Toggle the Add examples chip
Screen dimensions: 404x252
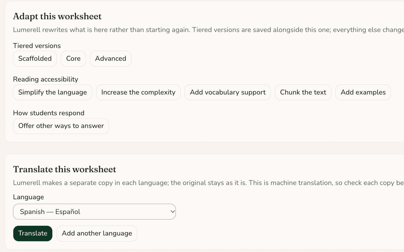click(363, 92)
